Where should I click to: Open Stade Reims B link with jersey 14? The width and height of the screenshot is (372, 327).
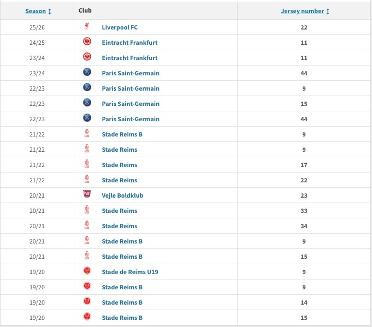pos(122,302)
